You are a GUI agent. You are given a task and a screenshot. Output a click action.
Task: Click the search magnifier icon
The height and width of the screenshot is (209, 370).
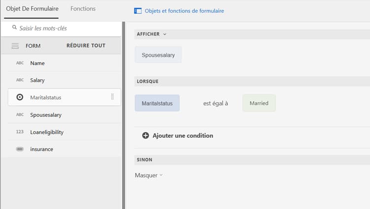(14, 28)
